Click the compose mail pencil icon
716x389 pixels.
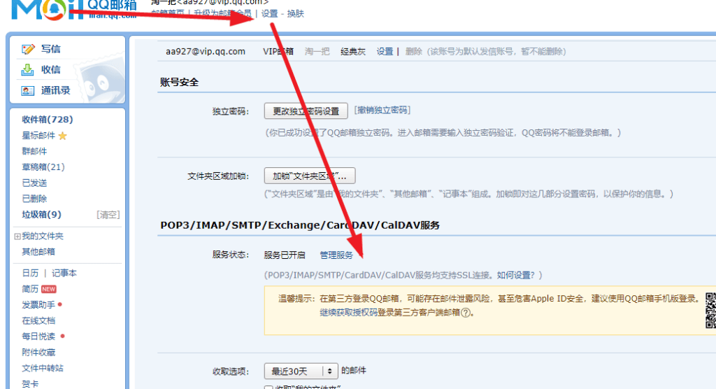pyautogui.click(x=28, y=49)
